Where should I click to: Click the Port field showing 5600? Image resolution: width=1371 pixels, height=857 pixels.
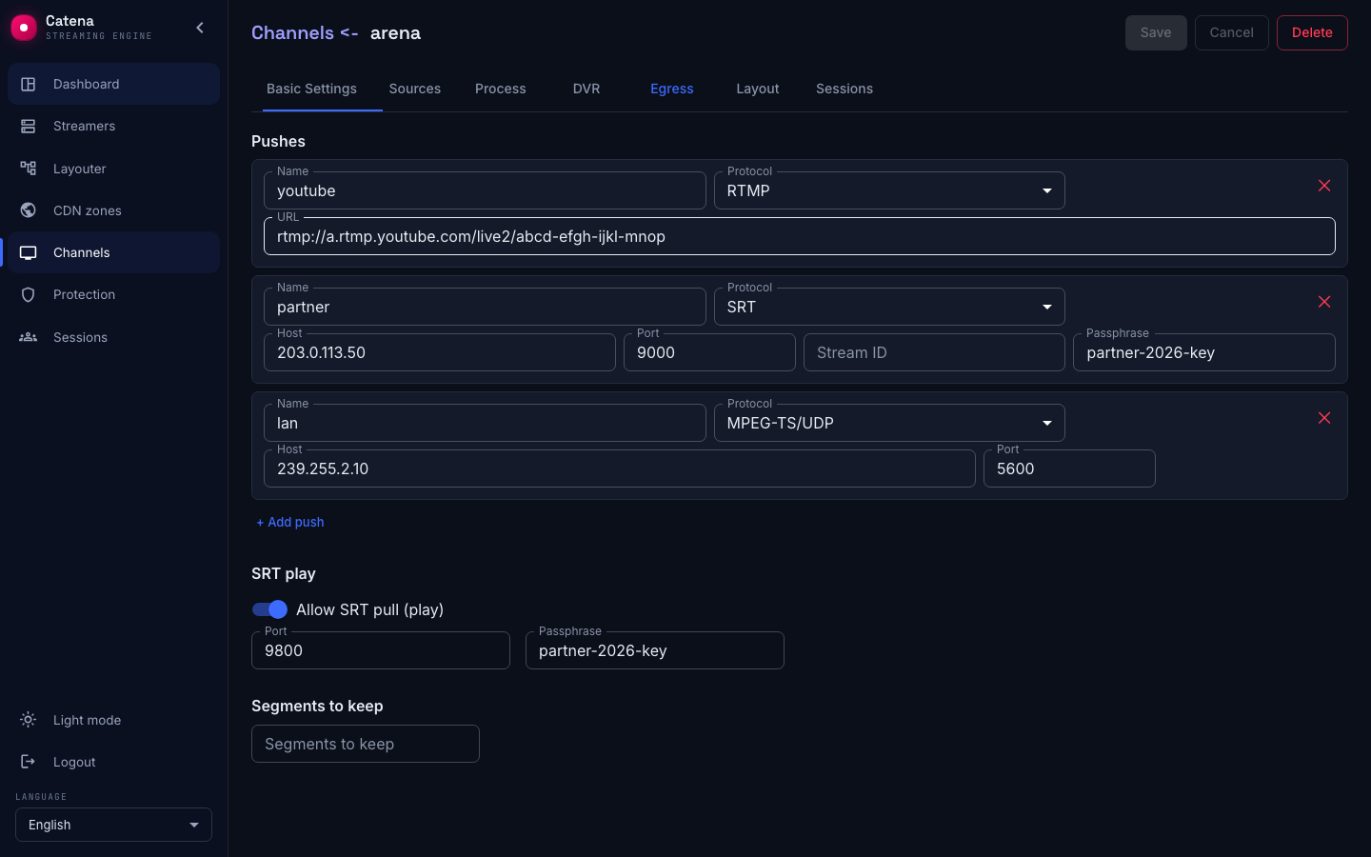pyautogui.click(x=1069, y=468)
